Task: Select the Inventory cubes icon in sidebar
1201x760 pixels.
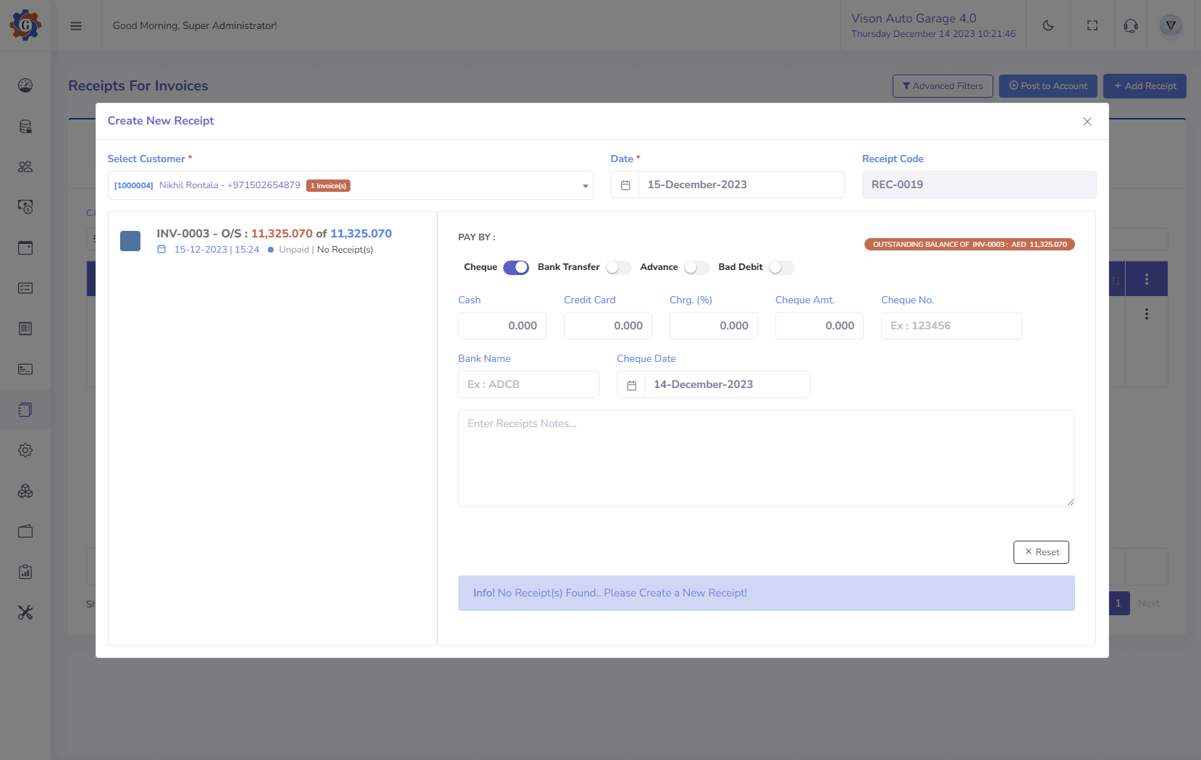Action: pos(25,491)
